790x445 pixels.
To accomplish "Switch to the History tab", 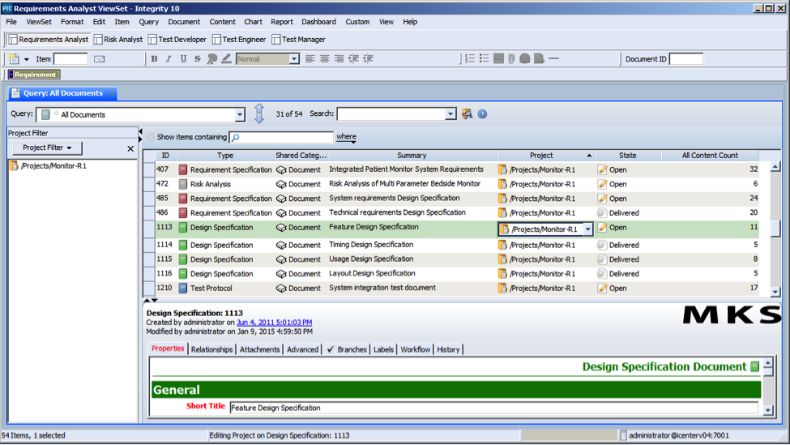I will click(448, 349).
